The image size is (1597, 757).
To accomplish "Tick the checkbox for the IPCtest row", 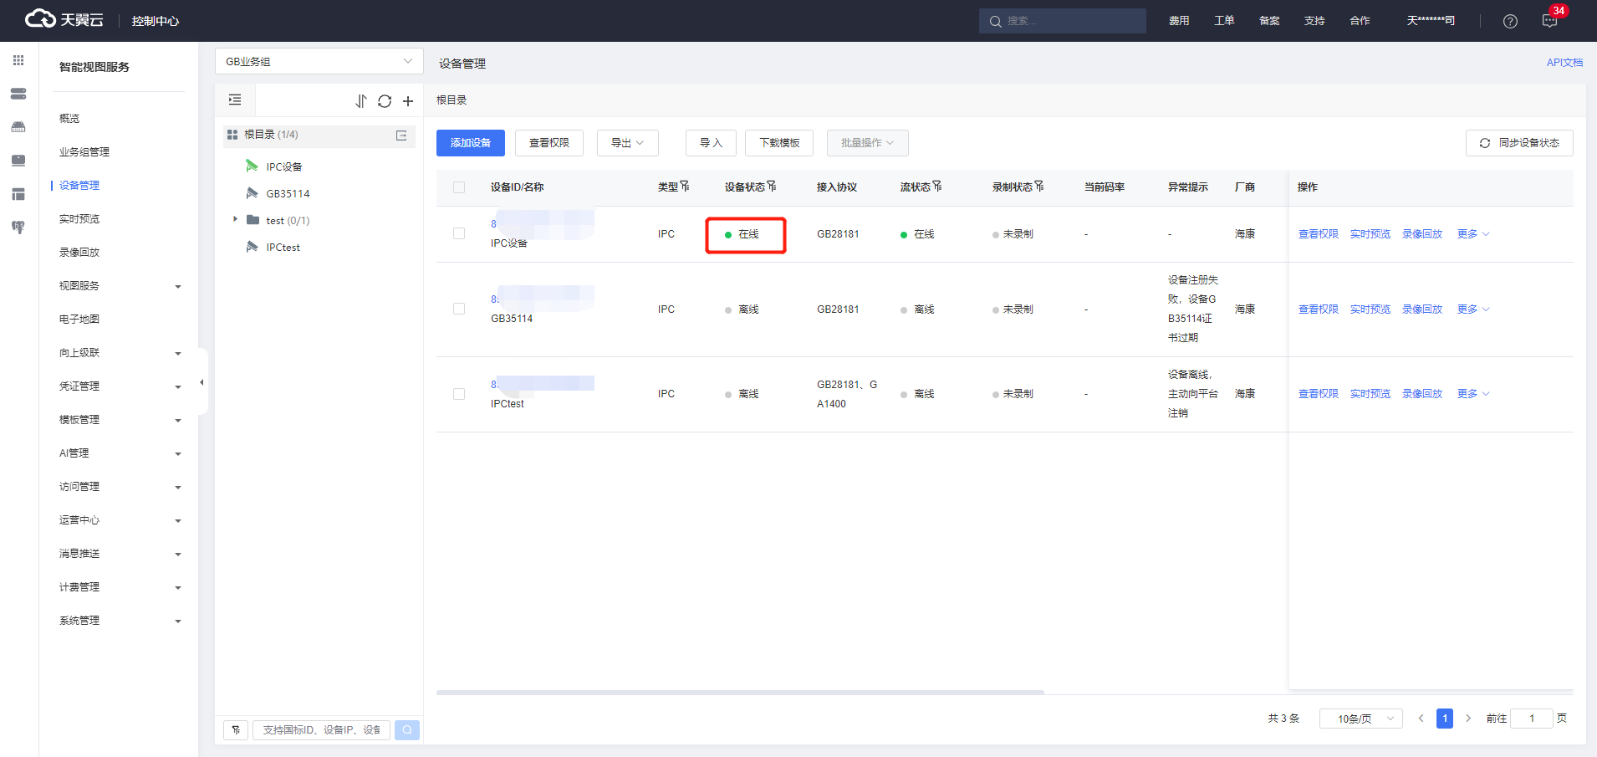I will point(459,394).
